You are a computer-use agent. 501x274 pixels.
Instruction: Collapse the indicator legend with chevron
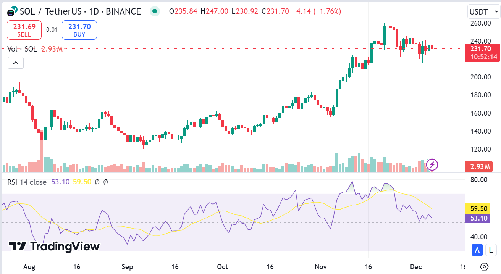coord(16,63)
